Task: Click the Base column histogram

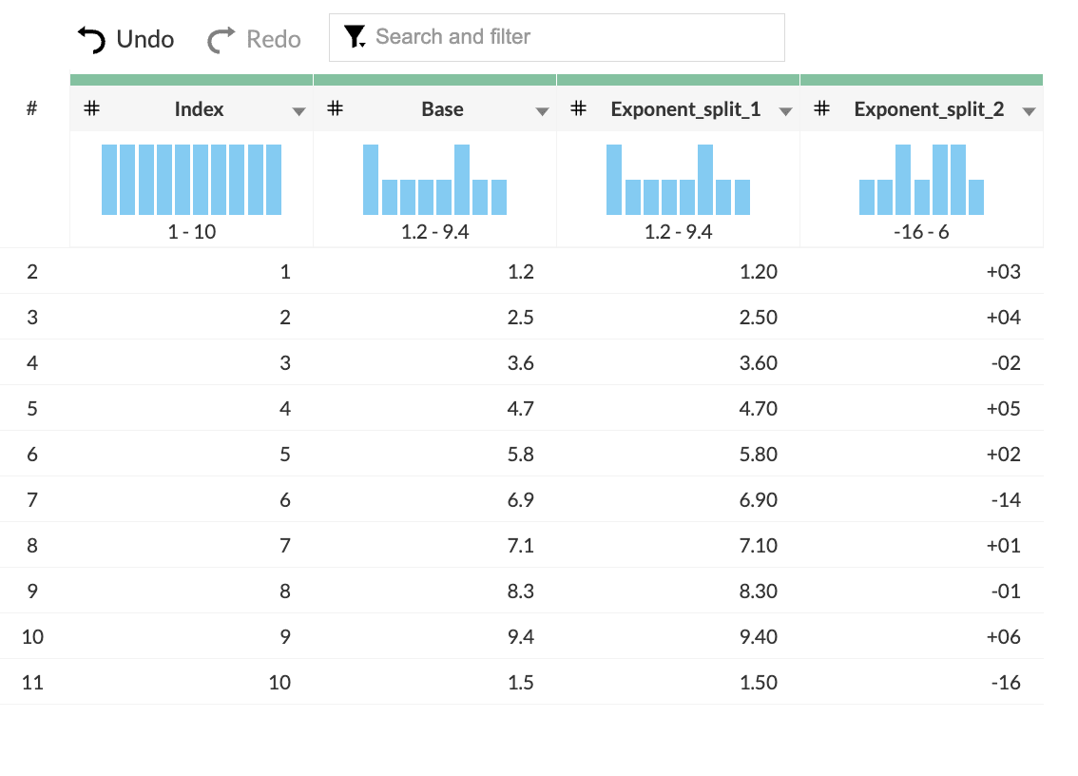Action: click(x=434, y=180)
